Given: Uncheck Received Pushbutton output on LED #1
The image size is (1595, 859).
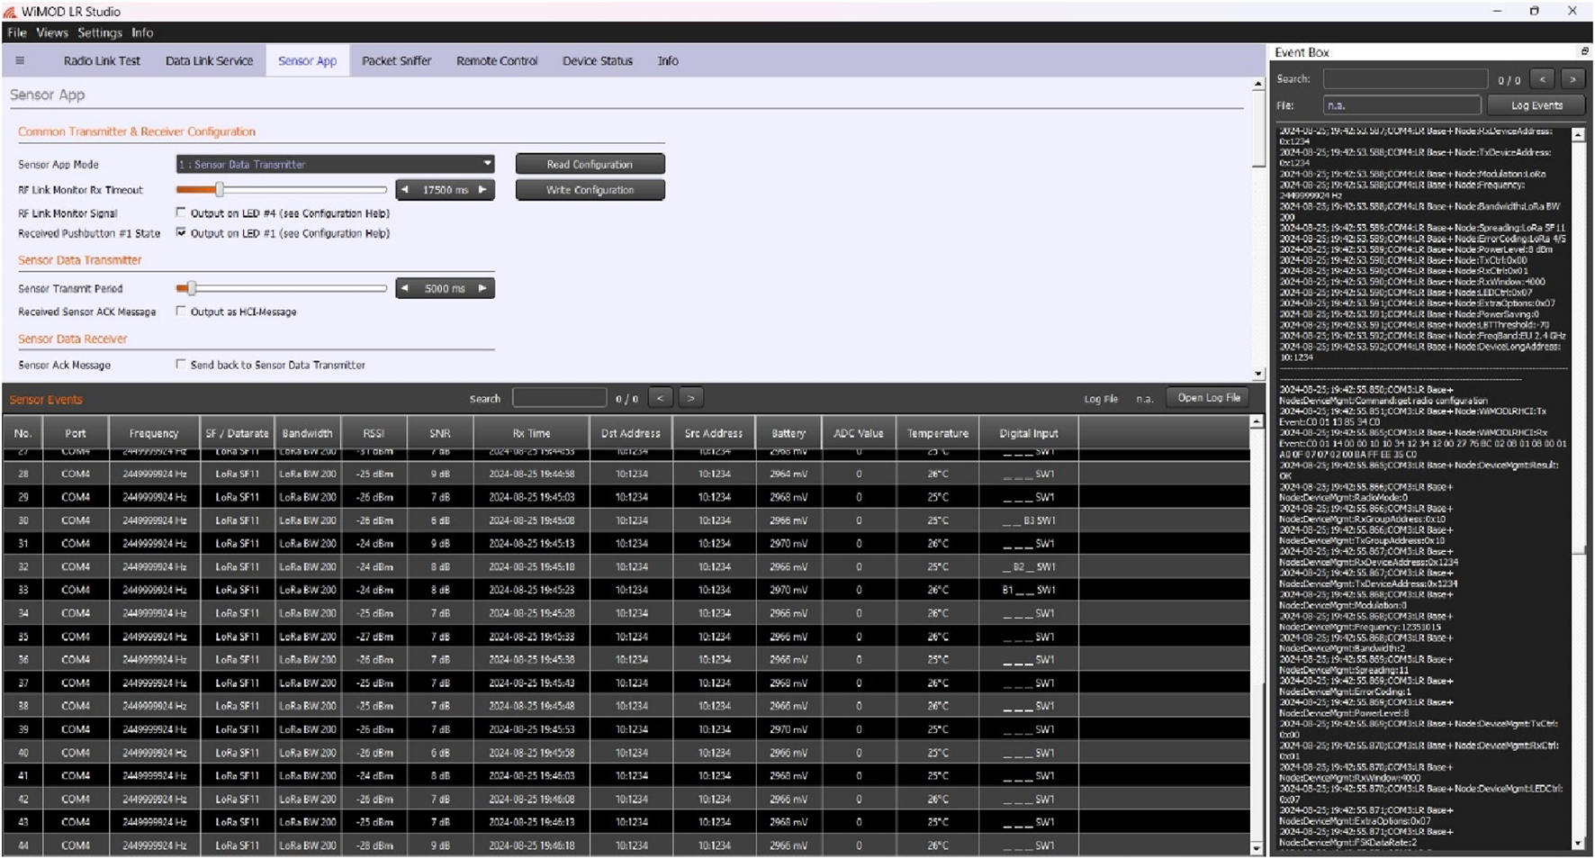Looking at the screenshot, I should (x=181, y=233).
